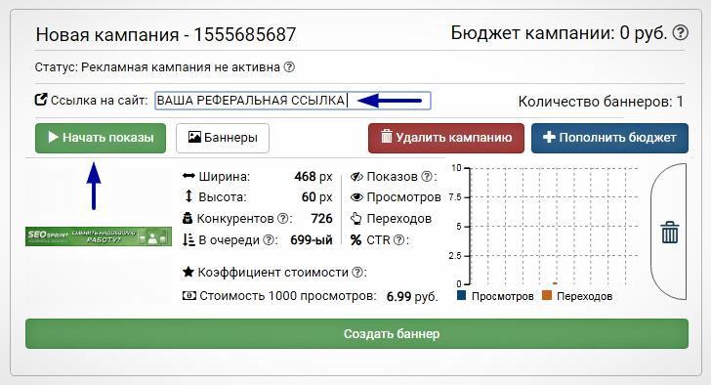Click help icon beside Коэффициент стоимости
This screenshot has width=711, height=385.
pyautogui.click(x=357, y=272)
